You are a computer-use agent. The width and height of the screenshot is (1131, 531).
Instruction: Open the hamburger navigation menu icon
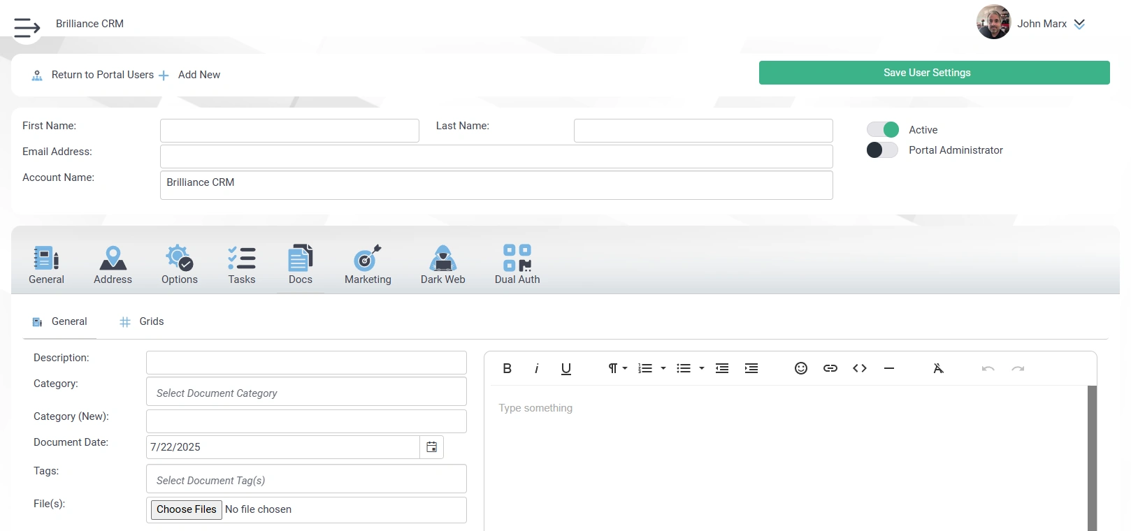tap(27, 28)
